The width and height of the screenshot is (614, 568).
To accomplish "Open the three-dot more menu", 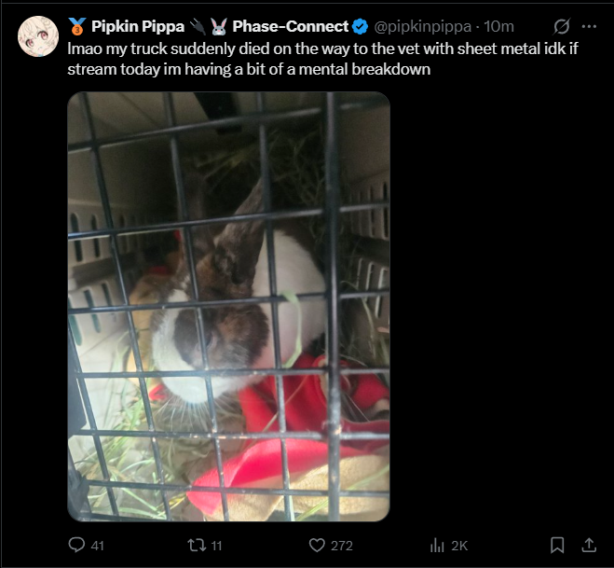I will (x=589, y=27).
